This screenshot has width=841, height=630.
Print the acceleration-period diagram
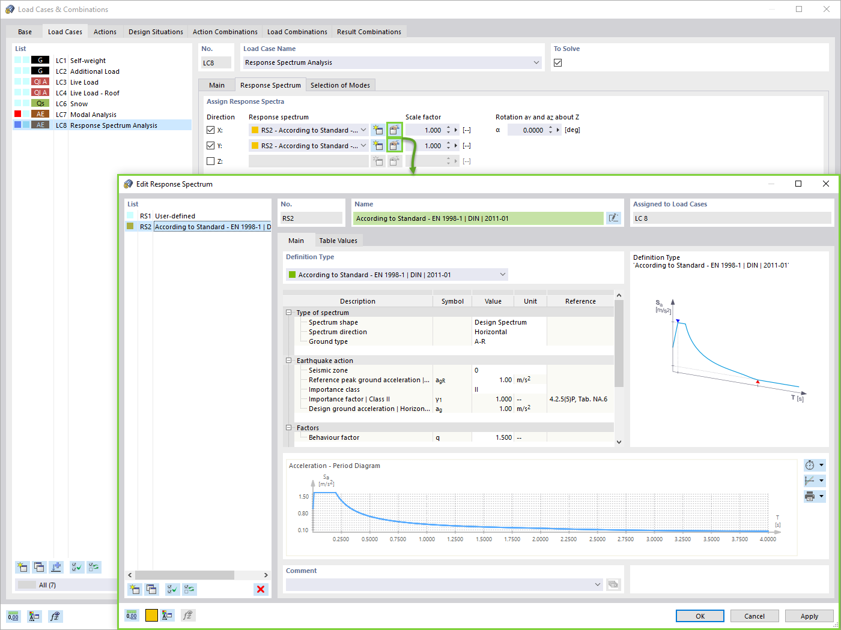click(x=810, y=496)
